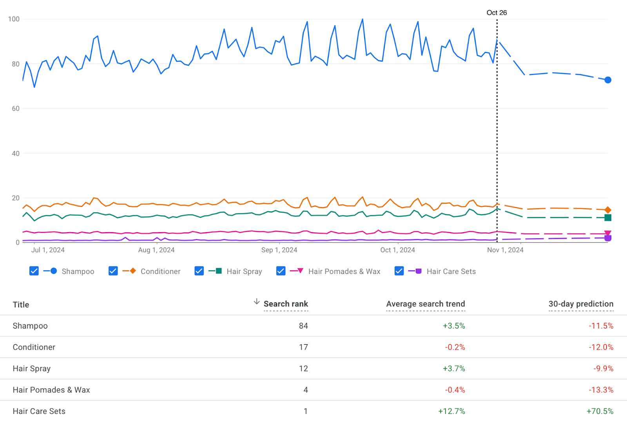The image size is (627, 432).
Task: Open the Shampoo row in the table
Action: coord(30,325)
